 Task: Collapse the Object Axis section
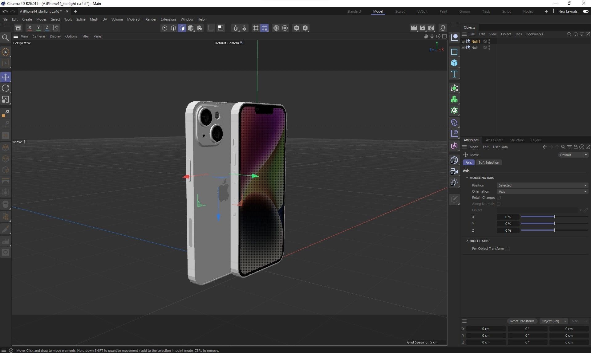pos(467,241)
